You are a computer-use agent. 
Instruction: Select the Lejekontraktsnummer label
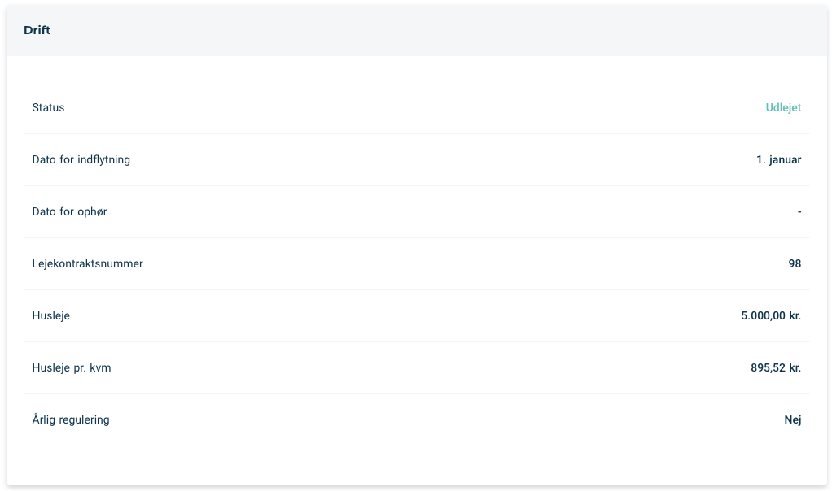[88, 263]
